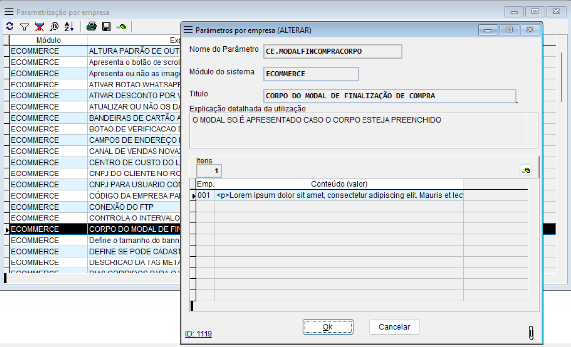Print the parameter list

coord(92,26)
